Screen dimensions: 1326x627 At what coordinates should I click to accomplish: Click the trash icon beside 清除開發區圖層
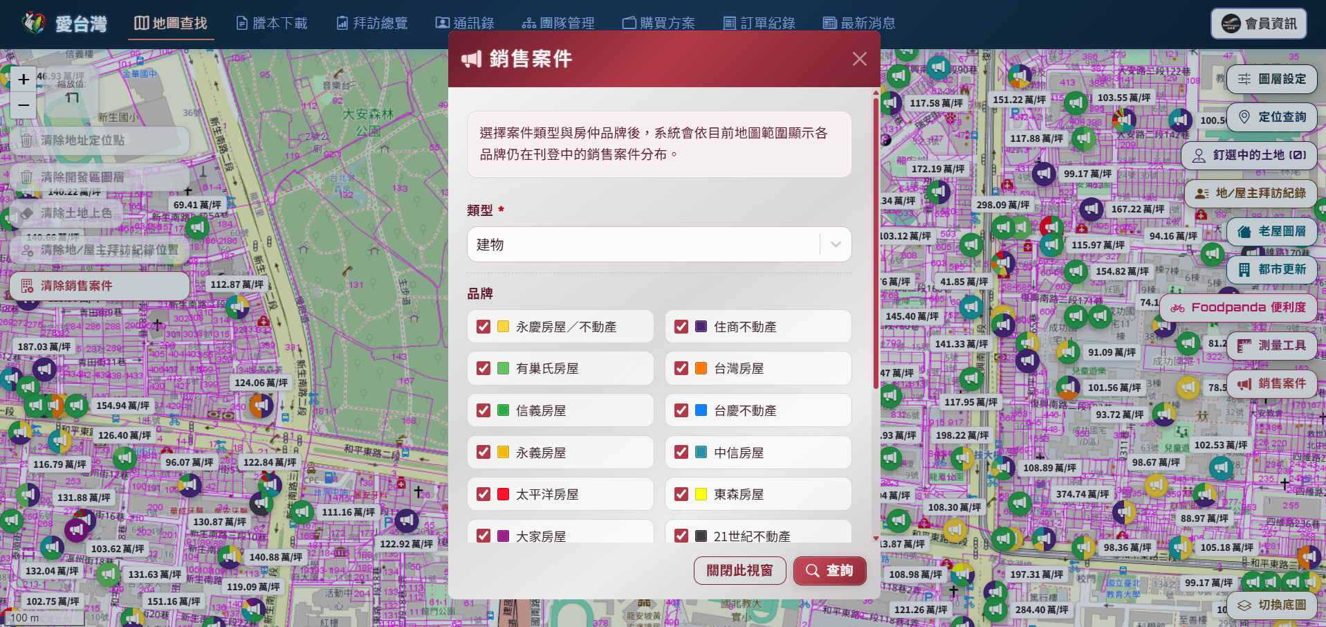point(26,177)
